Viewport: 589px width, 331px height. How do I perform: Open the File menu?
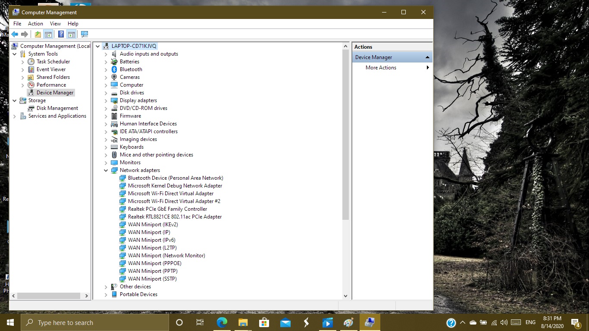[x=17, y=24]
